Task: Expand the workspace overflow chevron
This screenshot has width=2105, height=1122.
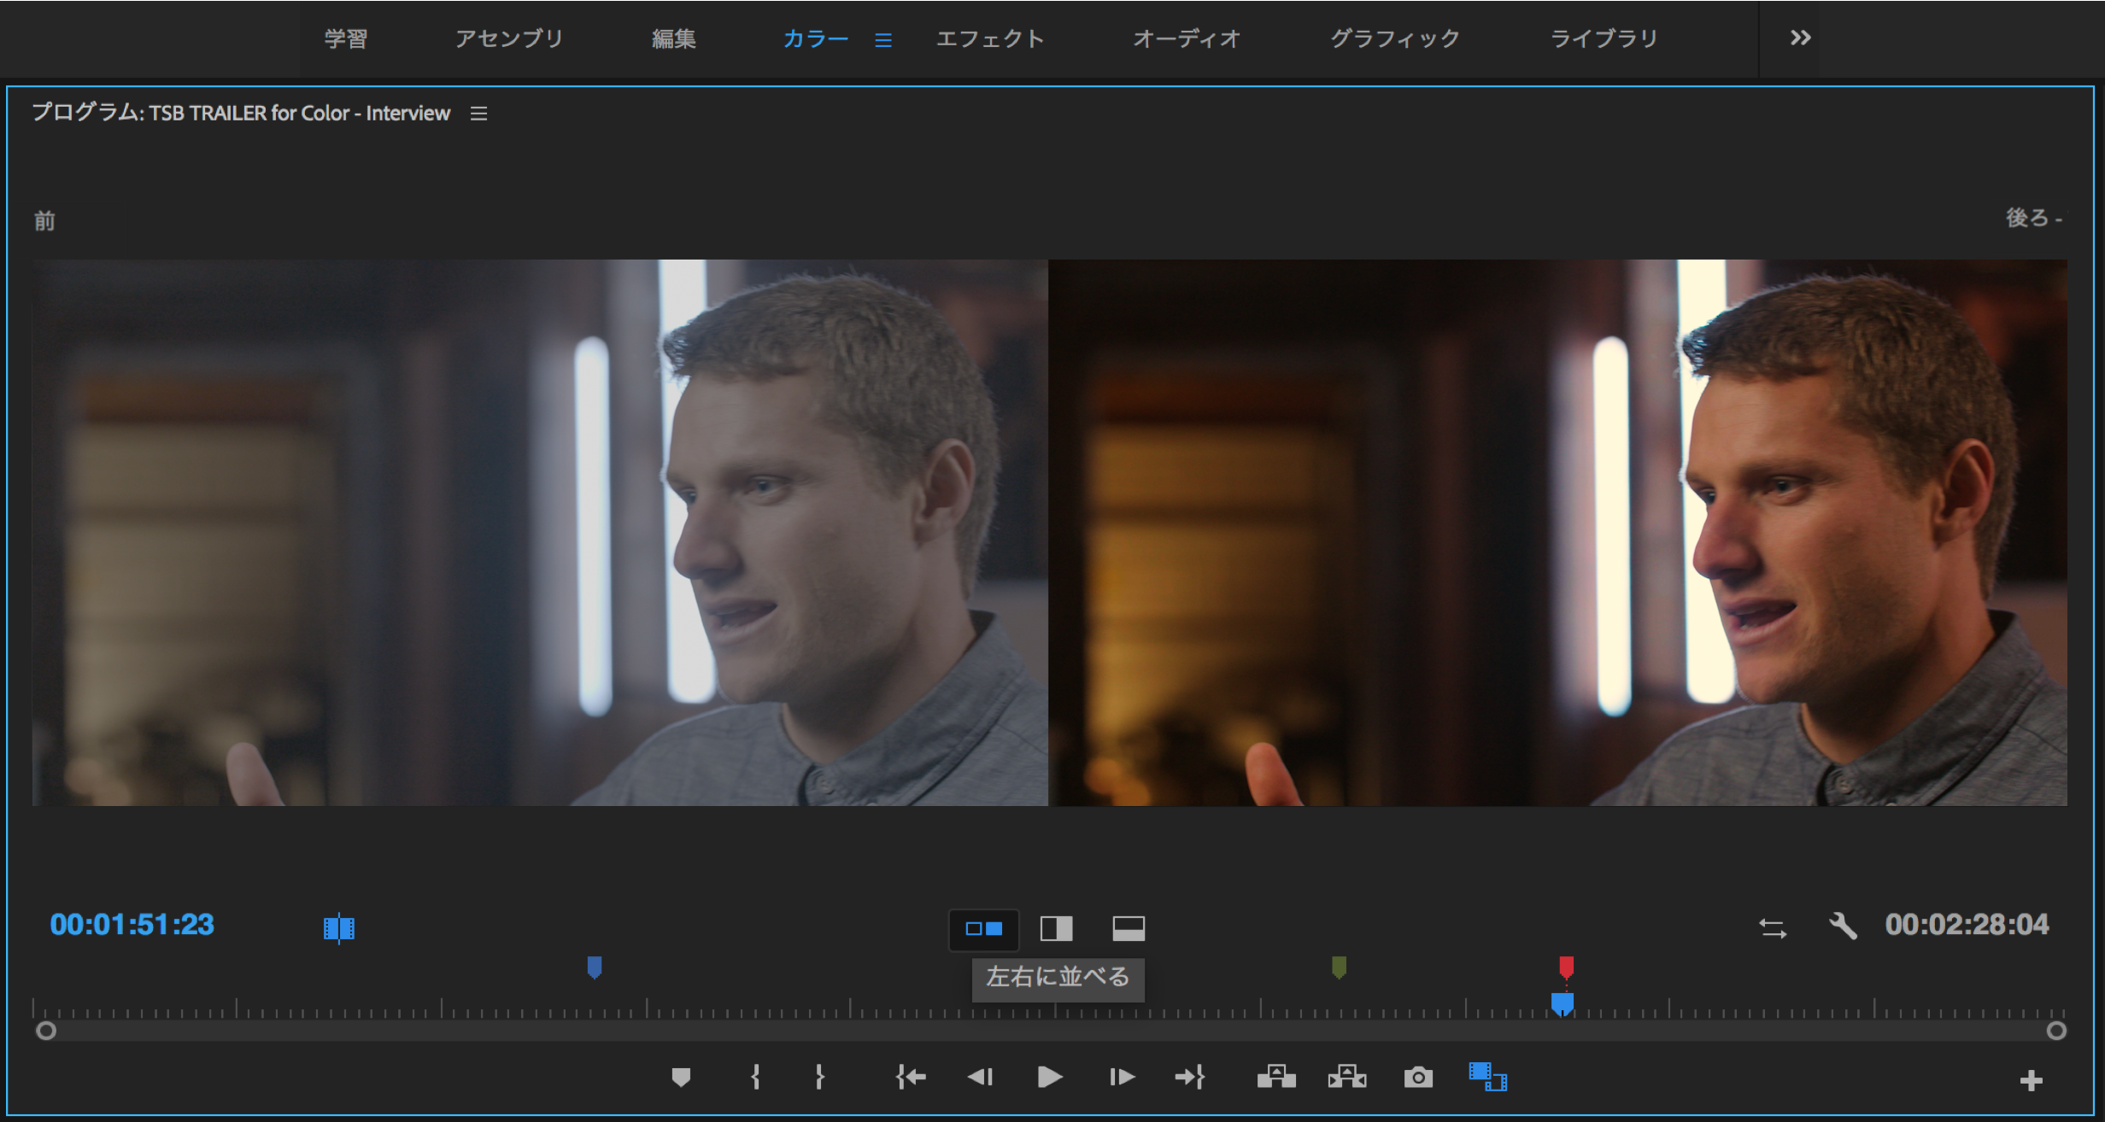Action: 1800,38
